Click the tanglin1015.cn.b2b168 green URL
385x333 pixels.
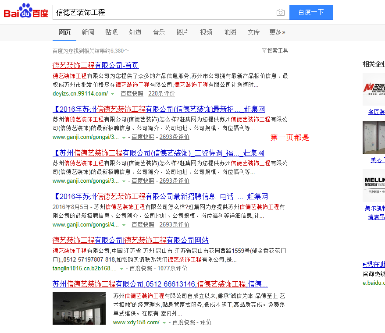[85, 269]
